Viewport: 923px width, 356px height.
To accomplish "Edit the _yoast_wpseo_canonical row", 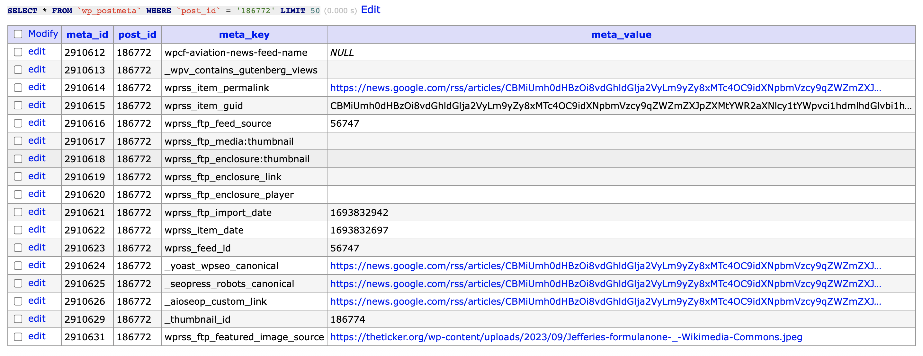I will point(37,265).
